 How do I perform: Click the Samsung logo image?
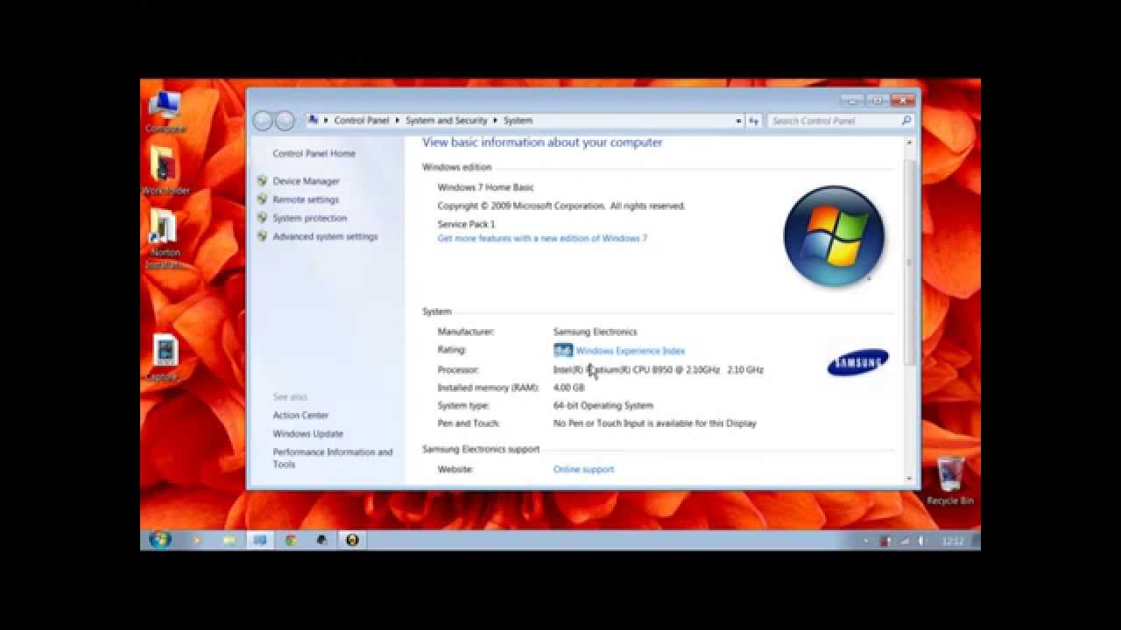pyautogui.click(x=858, y=362)
